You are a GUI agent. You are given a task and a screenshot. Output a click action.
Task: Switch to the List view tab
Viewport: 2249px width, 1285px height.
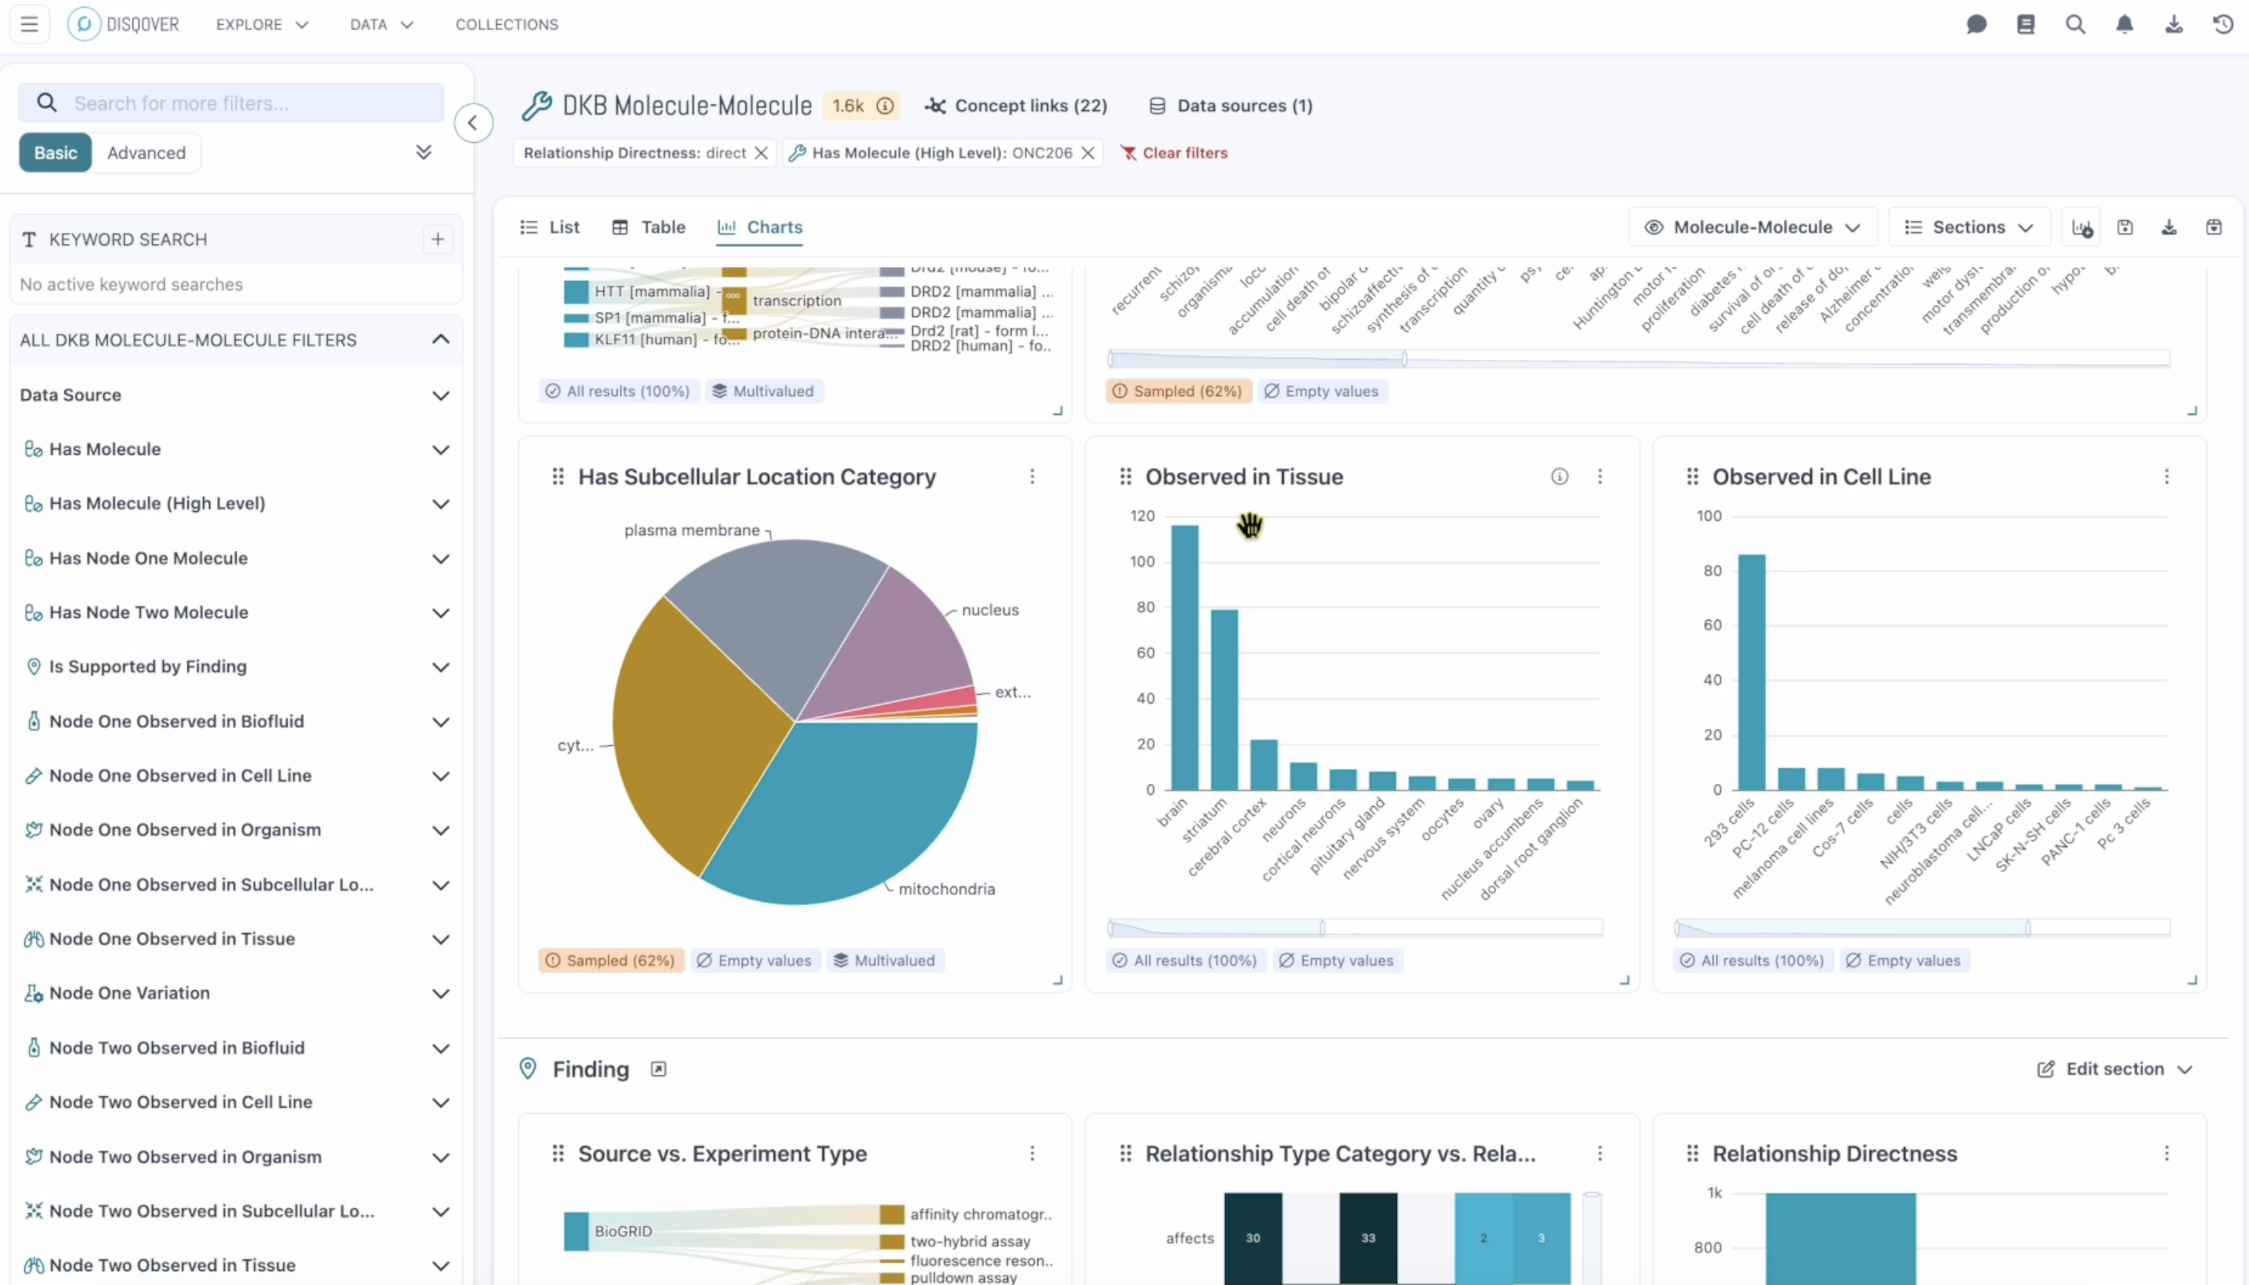[550, 228]
